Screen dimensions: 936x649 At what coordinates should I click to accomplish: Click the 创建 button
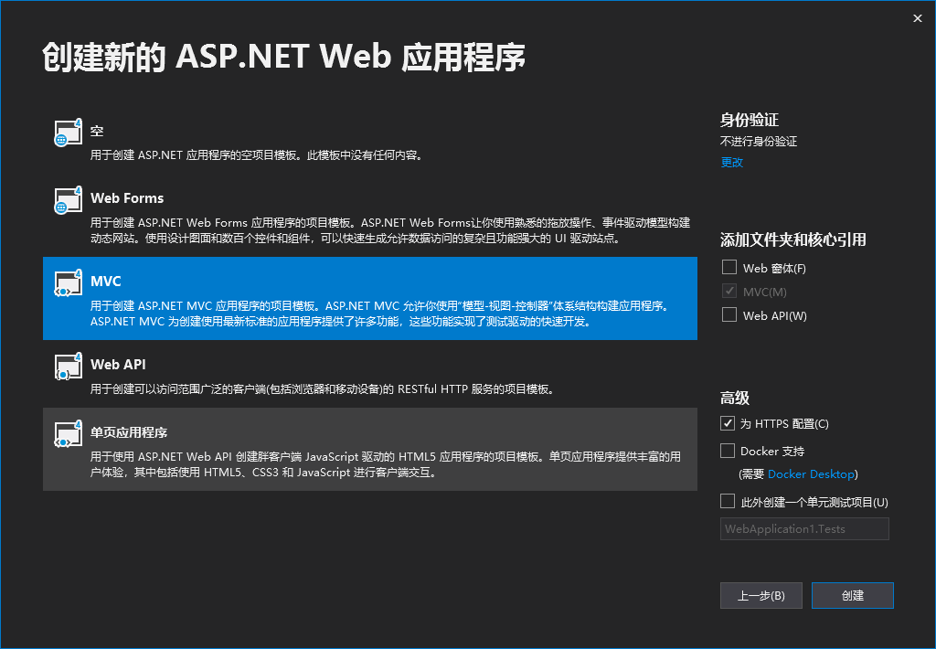click(853, 595)
